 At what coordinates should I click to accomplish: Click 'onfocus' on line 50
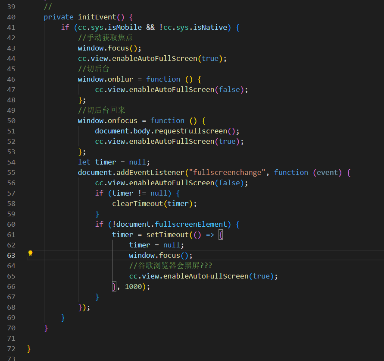point(122,120)
